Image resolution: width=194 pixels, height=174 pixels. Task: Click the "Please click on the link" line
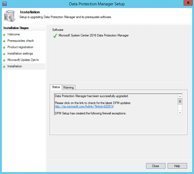(93, 103)
